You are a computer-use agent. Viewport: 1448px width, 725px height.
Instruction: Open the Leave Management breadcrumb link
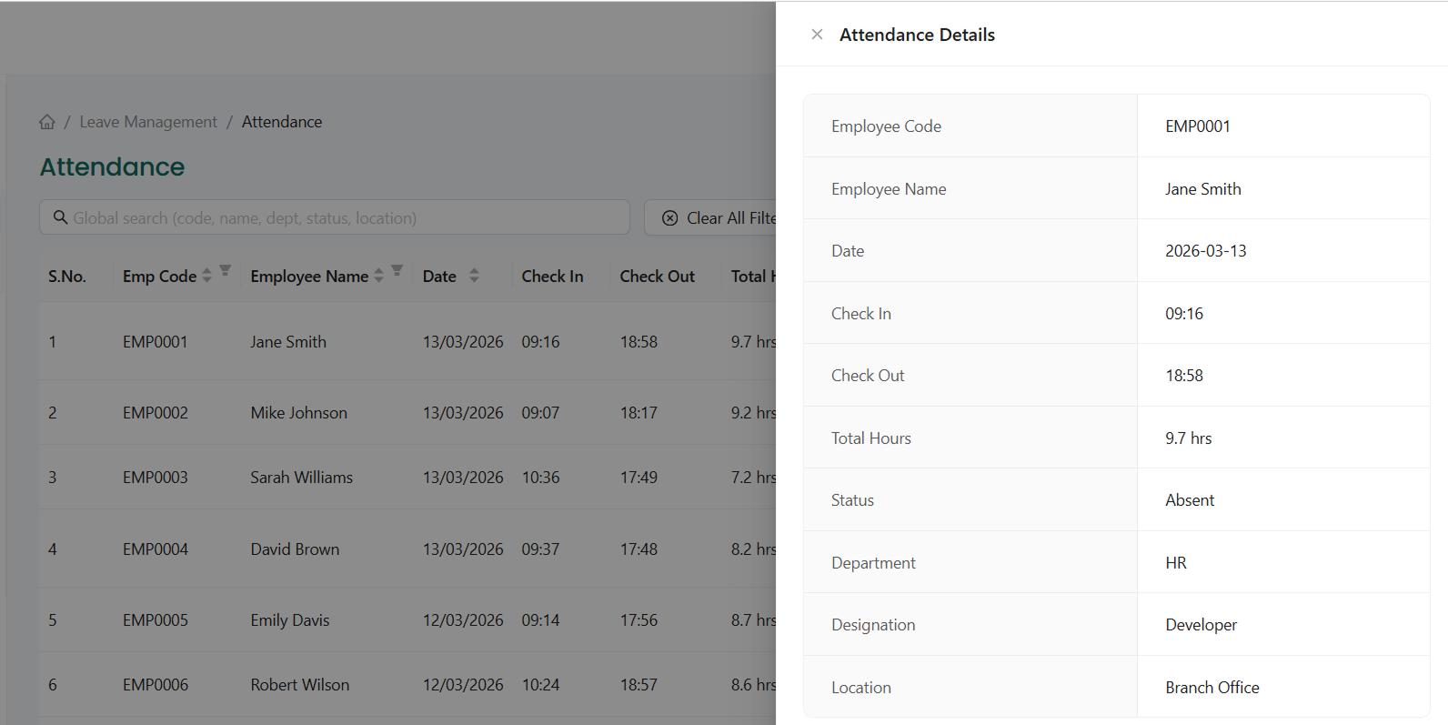pos(148,122)
